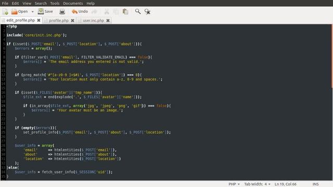The image size is (333, 187).
Task: Close the edit_profile.php tab
Action: [x=39, y=20]
